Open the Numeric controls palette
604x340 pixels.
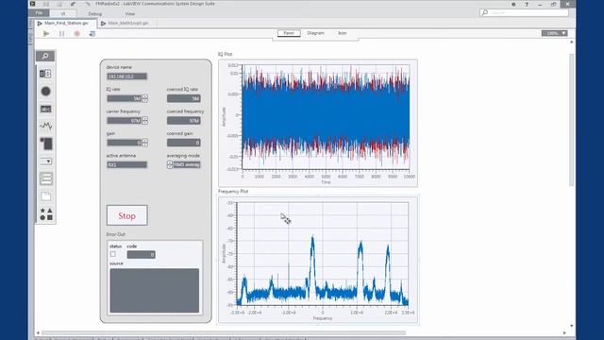tap(45, 74)
